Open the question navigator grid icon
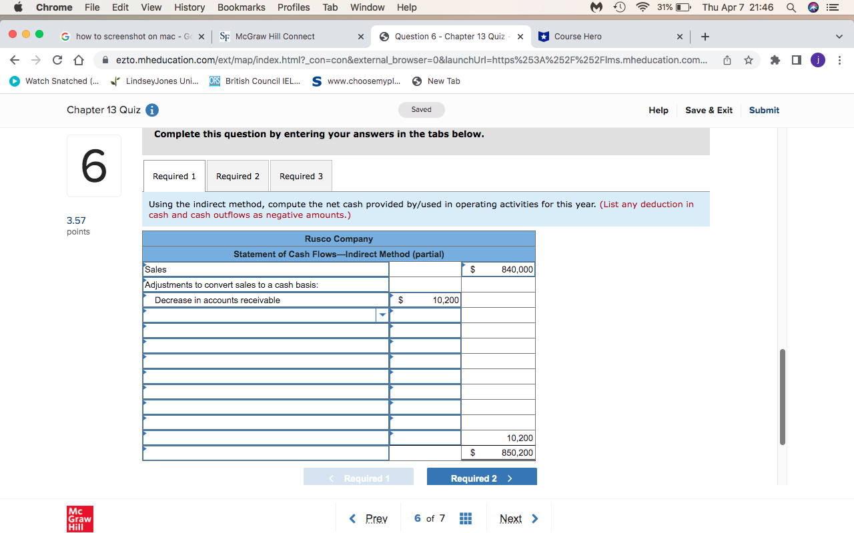854x533 pixels. click(466, 518)
